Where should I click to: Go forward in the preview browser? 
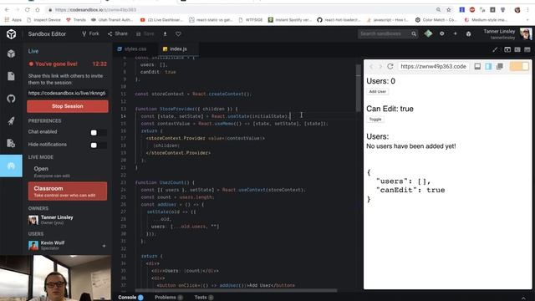coord(380,66)
